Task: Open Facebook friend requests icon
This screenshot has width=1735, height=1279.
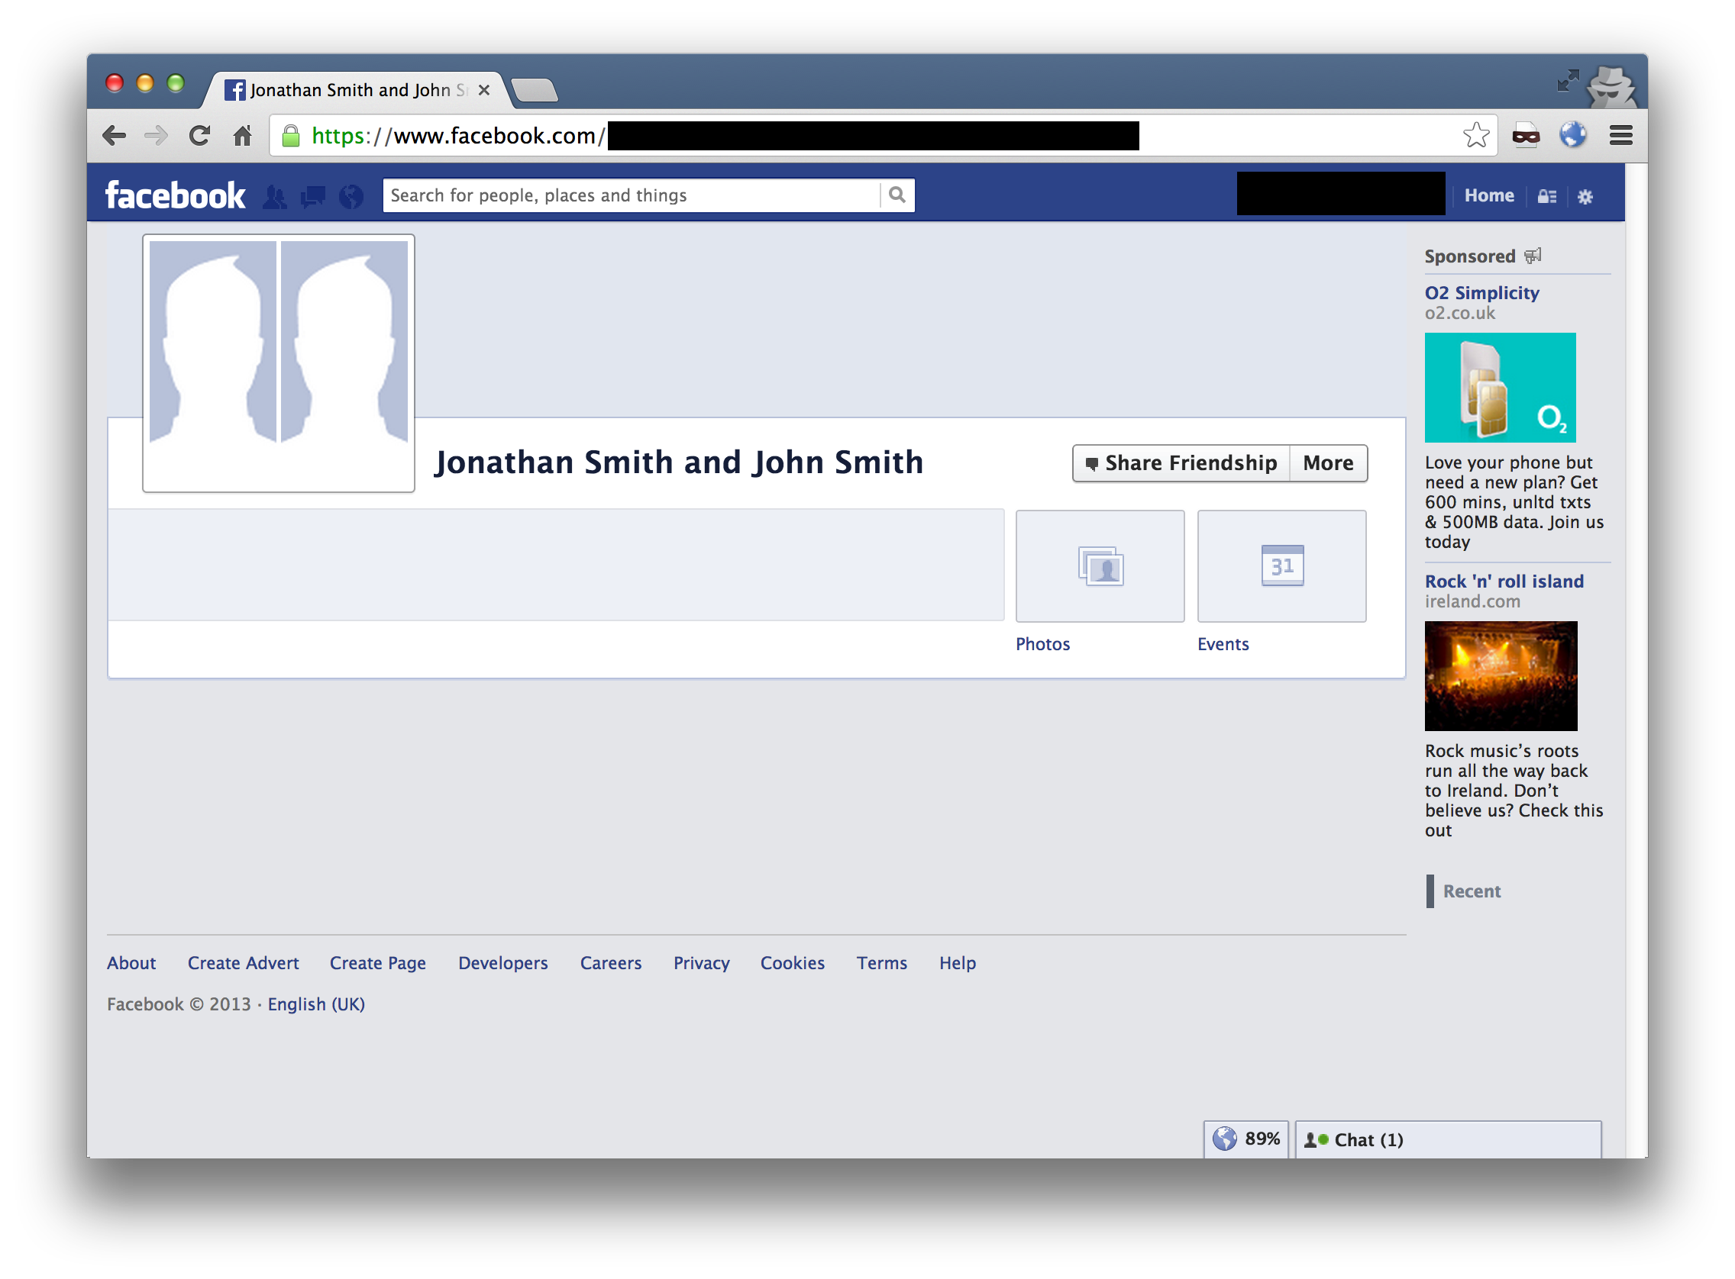Action: [x=274, y=197]
